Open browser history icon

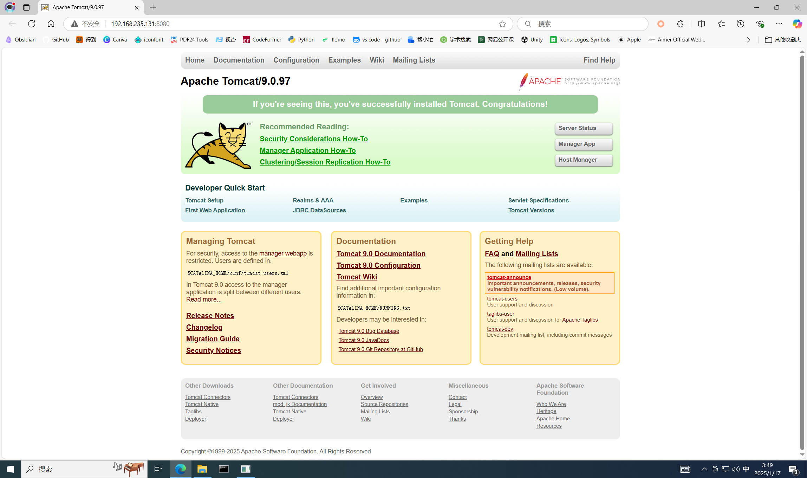point(741,24)
